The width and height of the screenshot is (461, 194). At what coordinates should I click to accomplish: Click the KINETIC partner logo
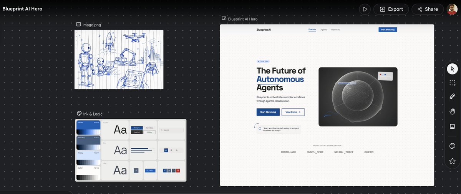[x=369, y=152]
